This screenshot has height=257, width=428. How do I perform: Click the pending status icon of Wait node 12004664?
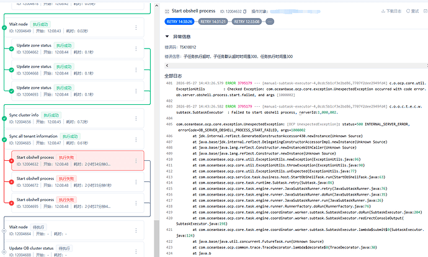[4, 231]
